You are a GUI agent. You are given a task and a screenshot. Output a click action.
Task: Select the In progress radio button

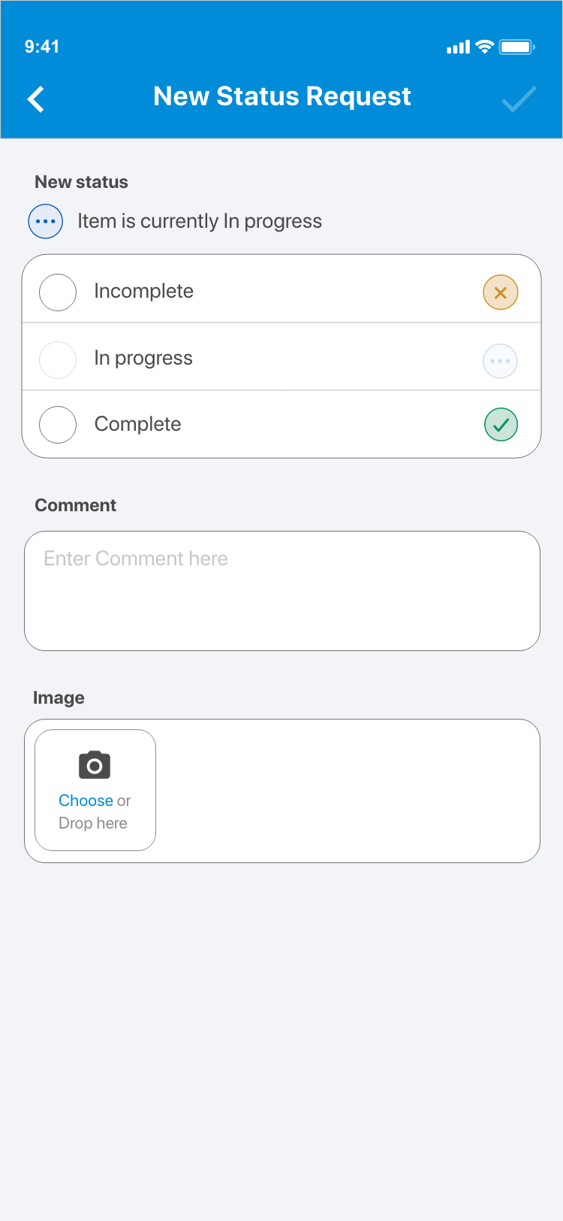click(58, 360)
